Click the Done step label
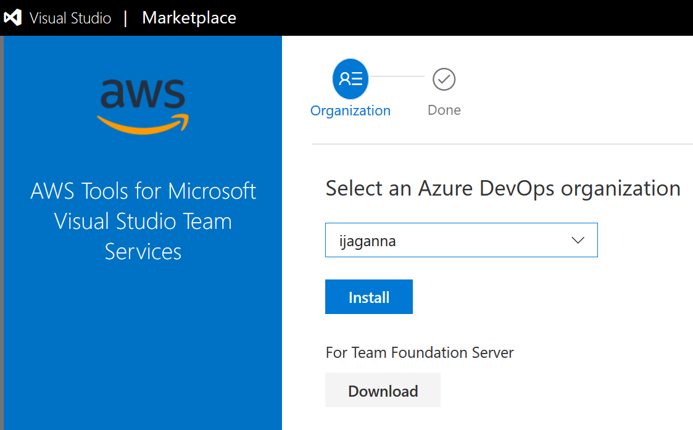This screenshot has width=693, height=430. pyautogui.click(x=444, y=110)
